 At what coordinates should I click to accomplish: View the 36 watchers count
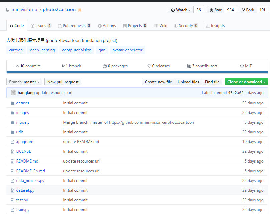pyautogui.click(x=198, y=10)
